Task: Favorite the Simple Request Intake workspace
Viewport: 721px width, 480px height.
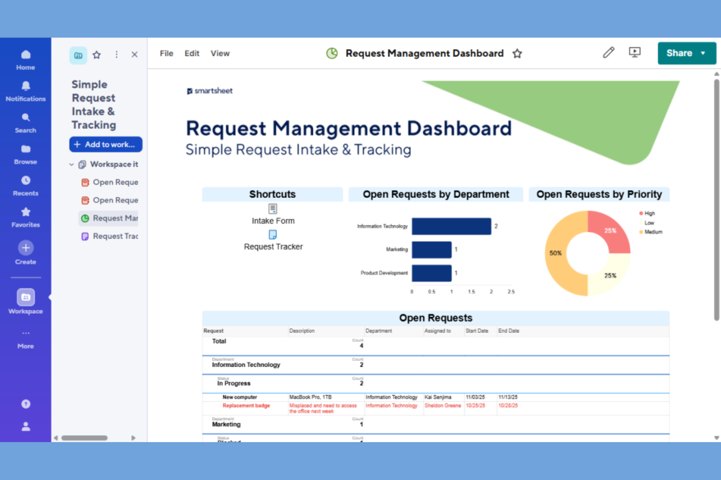Action: tap(96, 54)
